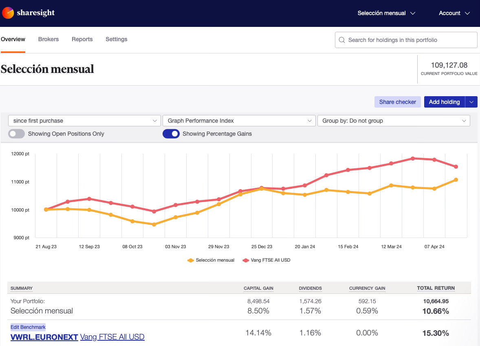
Task: Switch to the Brokers tab
Action: point(48,39)
